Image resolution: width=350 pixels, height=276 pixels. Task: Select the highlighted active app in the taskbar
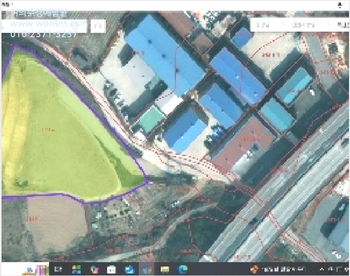point(147,269)
